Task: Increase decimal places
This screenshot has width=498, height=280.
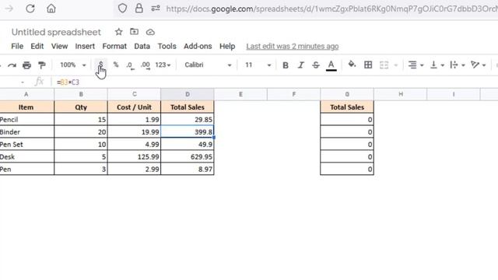Action: [x=146, y=65]
